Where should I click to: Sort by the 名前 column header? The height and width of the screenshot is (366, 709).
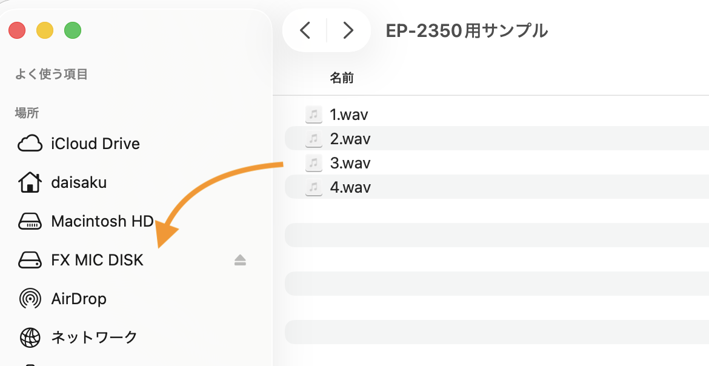pyautogui.click(x=341, y=78)
